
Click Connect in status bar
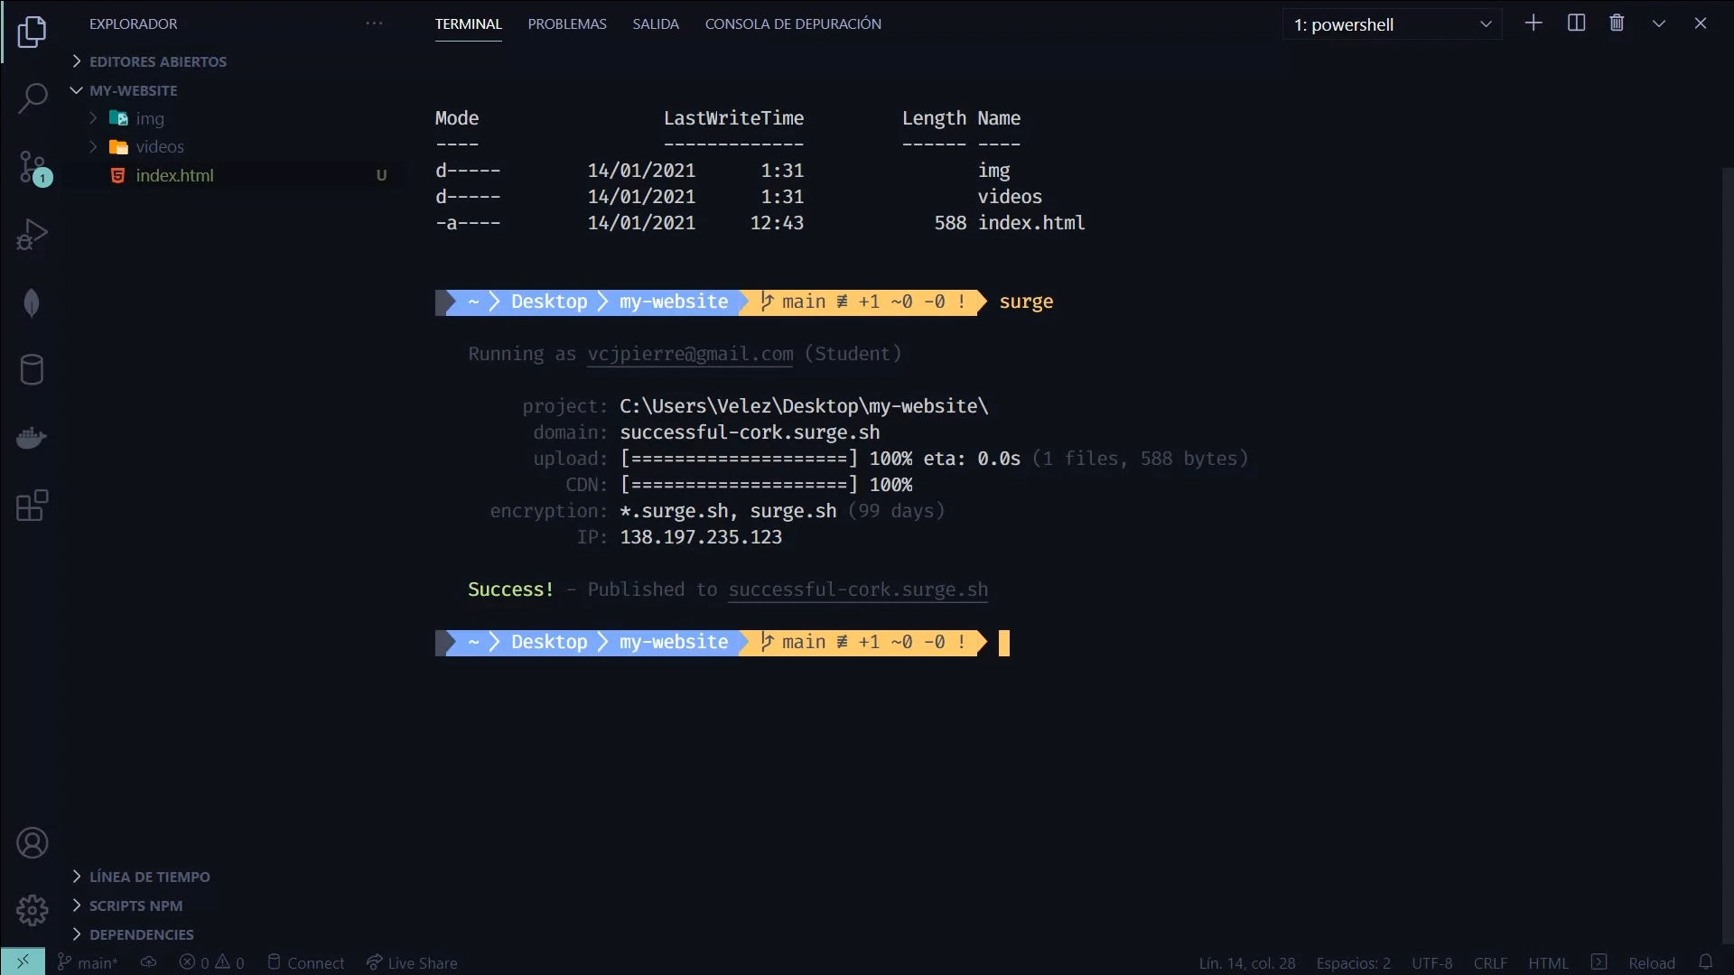(306, 962)
